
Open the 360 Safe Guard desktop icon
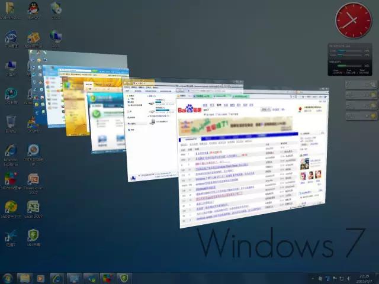(x=11, y=209)
